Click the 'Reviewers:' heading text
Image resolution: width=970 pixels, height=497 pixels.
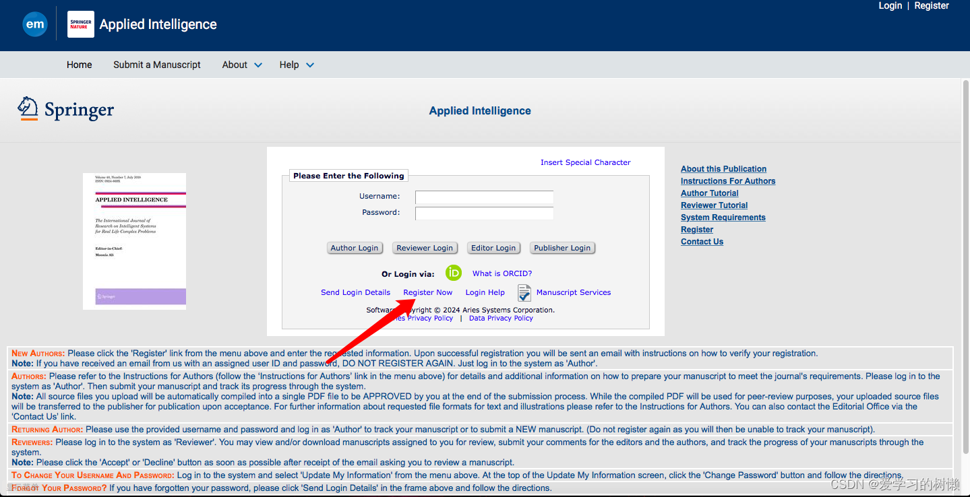(x=32, y=442)
